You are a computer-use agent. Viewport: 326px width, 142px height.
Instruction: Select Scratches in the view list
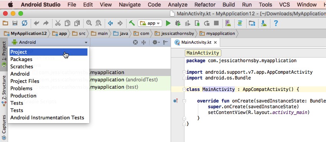[48, 66]
